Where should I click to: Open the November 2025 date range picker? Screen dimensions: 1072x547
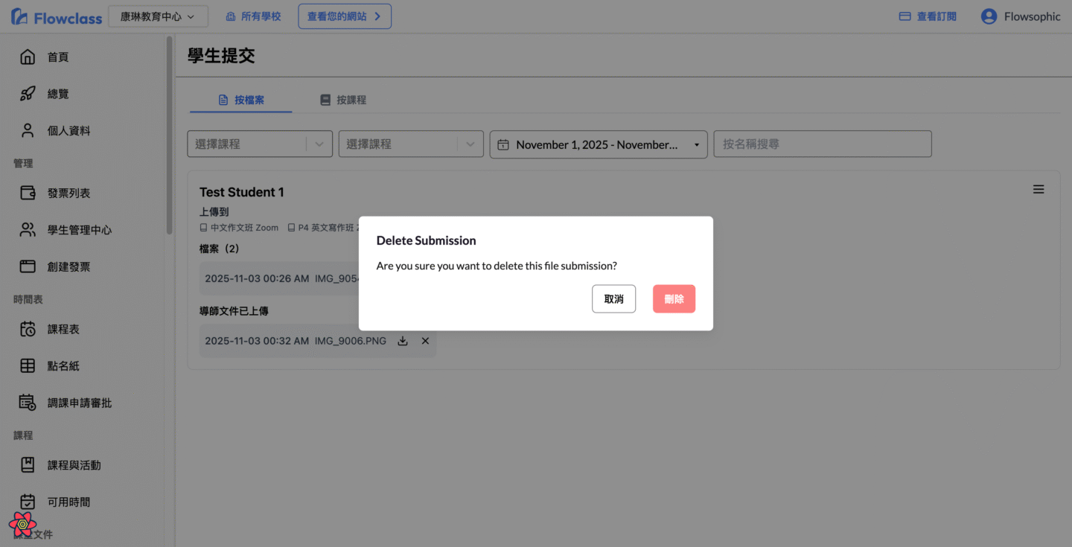(x=599, y=144)
